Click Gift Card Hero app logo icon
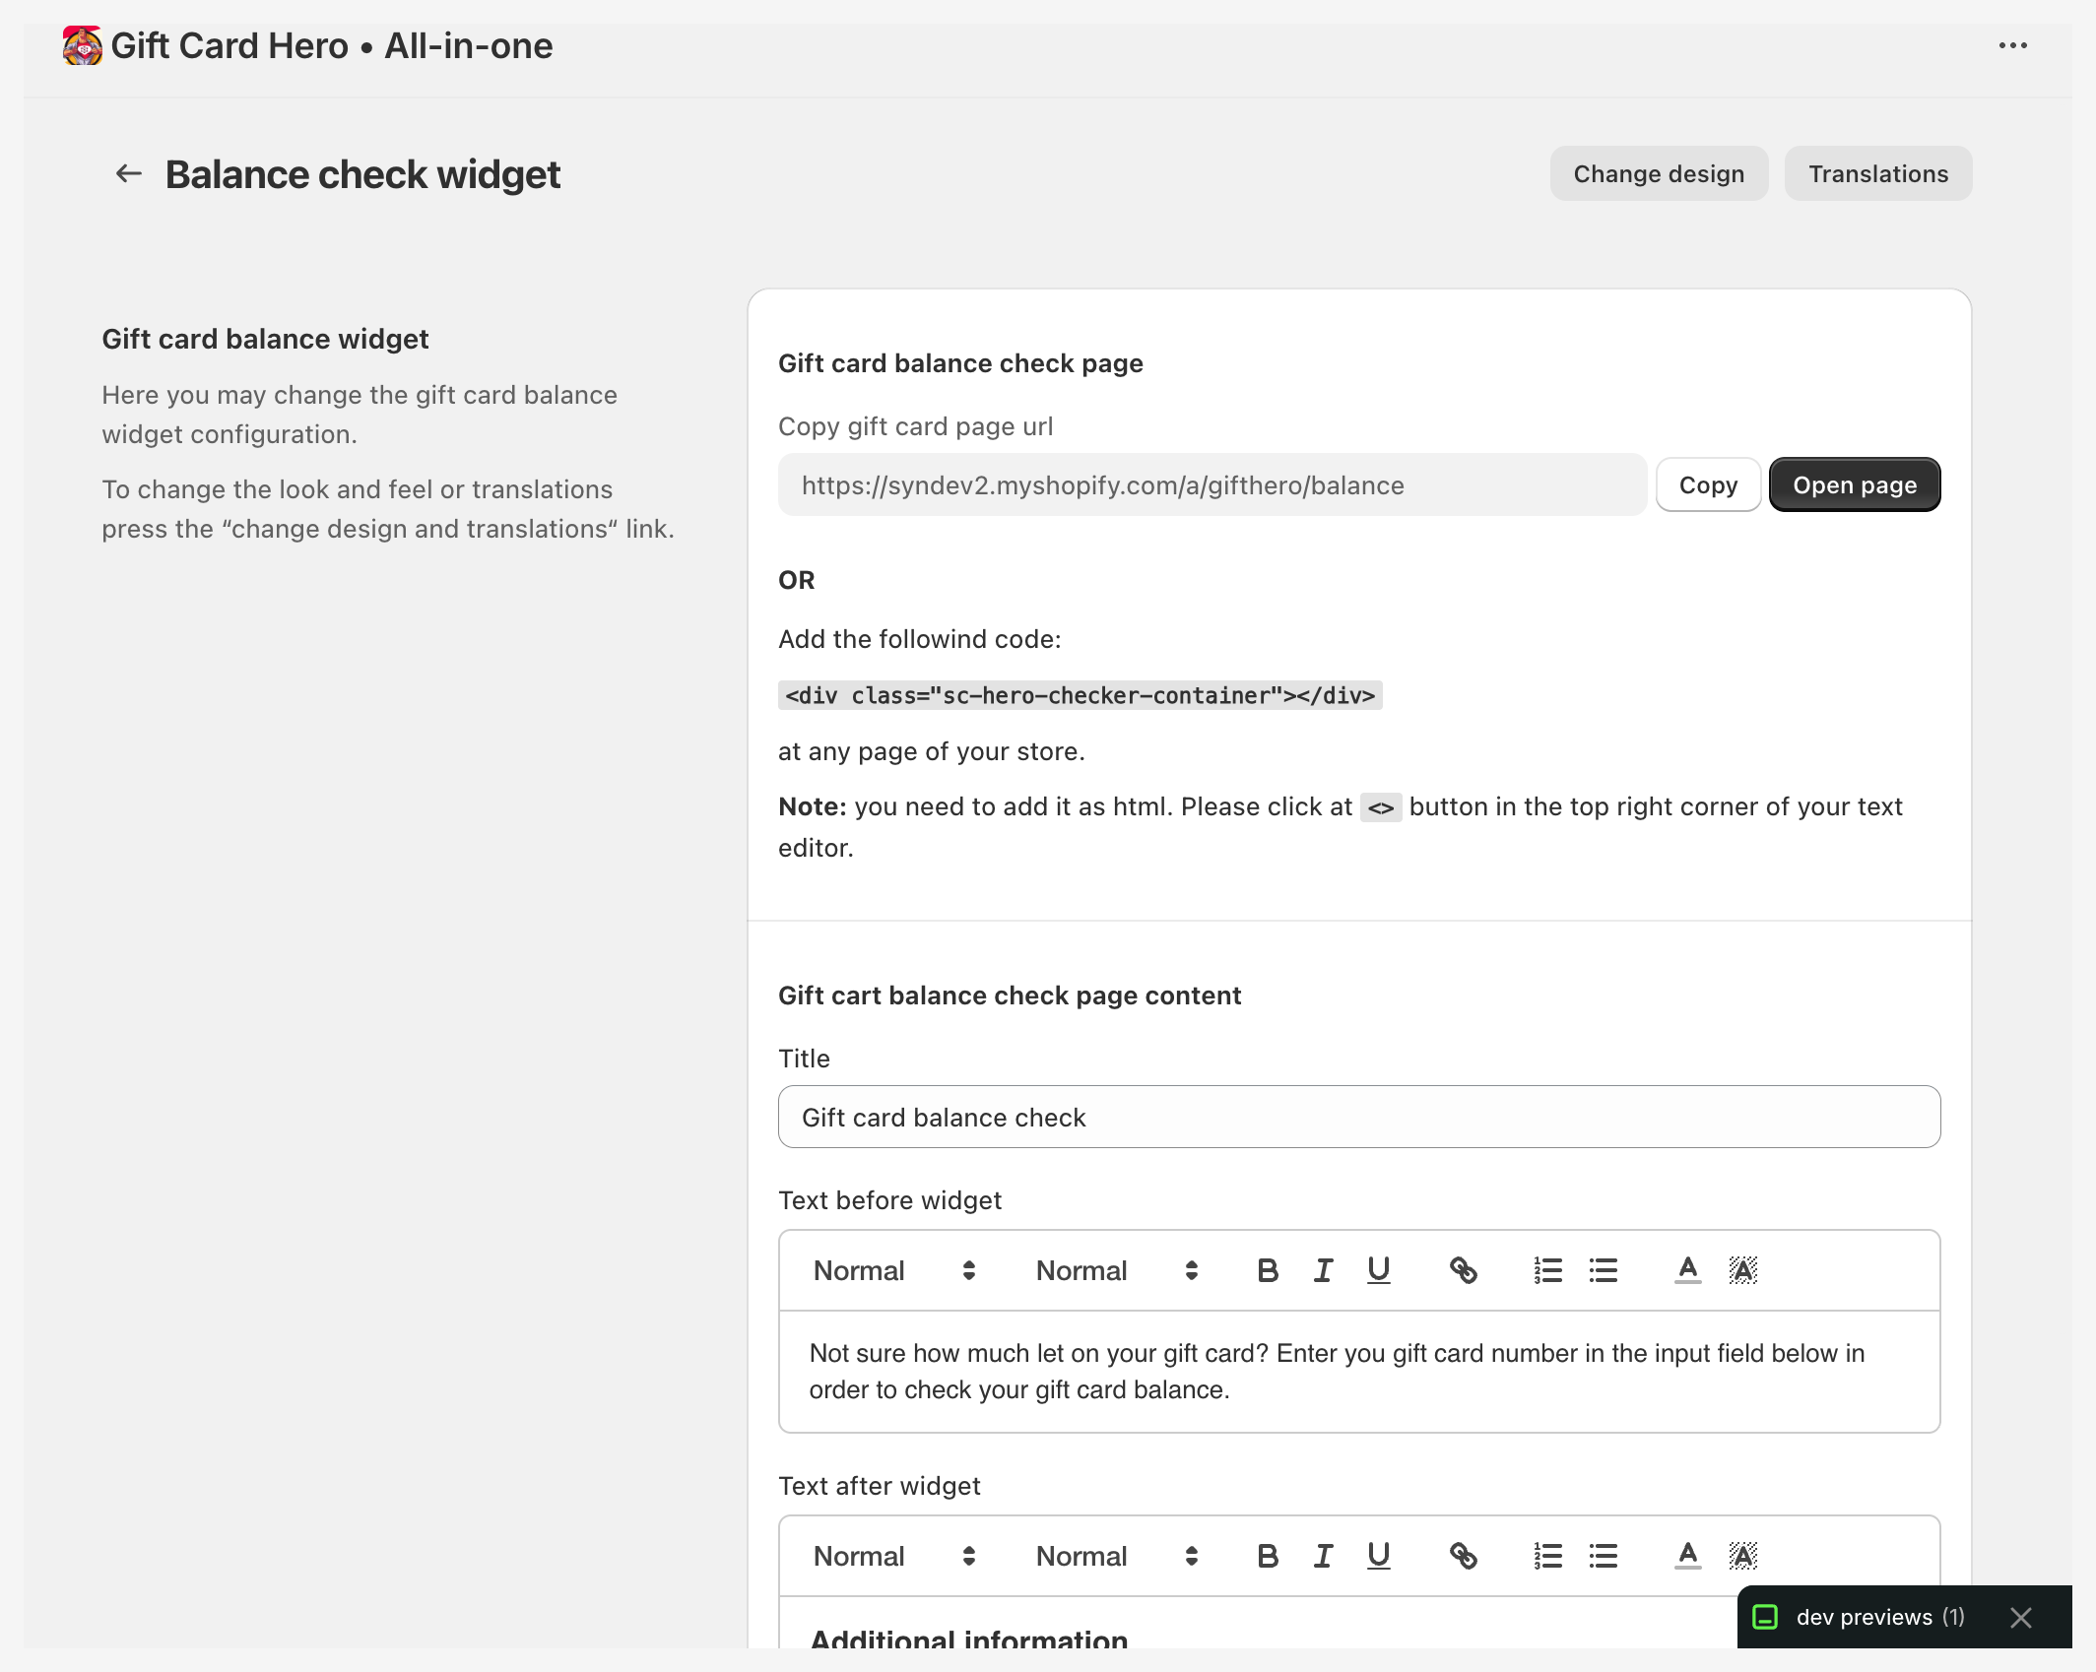Screen dimensions: 2096x1672 coord(82,45)
